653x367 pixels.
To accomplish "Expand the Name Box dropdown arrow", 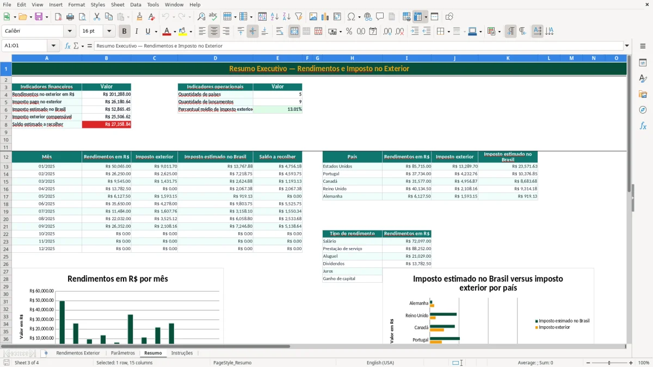I will coord(53,46).
